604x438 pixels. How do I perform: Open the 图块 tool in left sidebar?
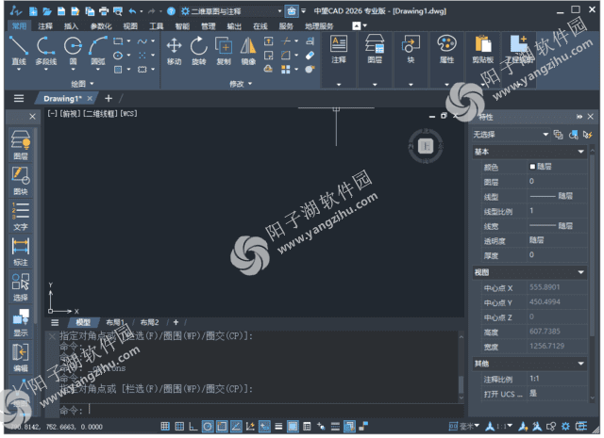coord(21,181)
